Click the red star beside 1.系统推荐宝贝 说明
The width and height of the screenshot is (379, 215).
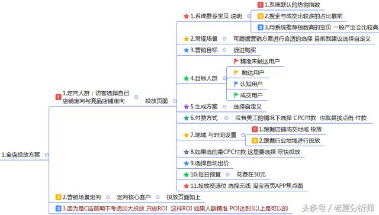click(x=186, y=16)
